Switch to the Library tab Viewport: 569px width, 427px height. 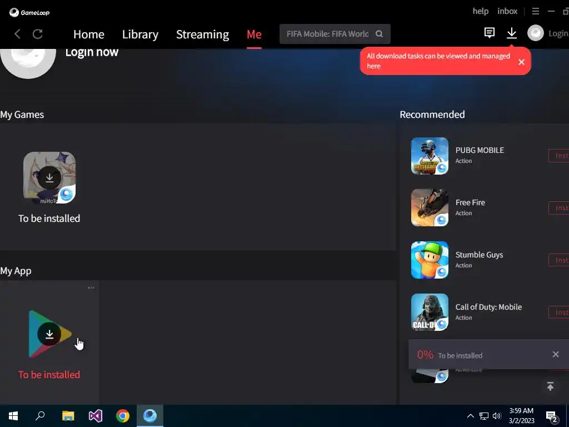140,34
